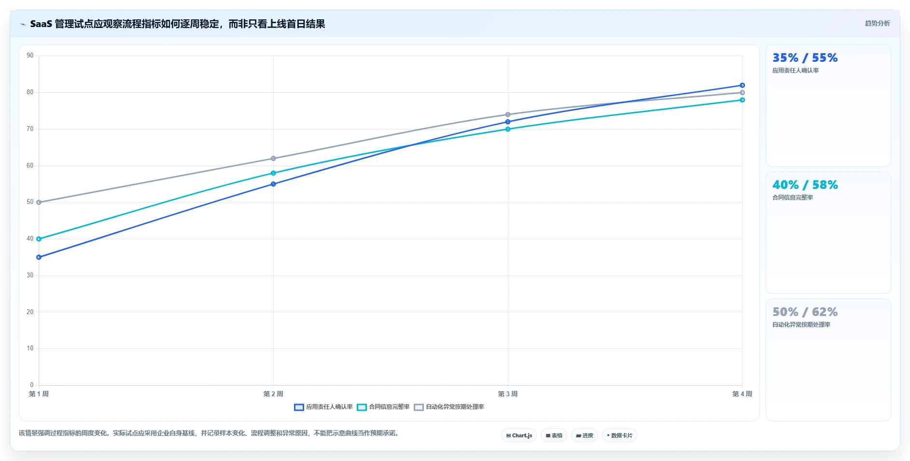Click the 第 3 周 x-axis label
This screenshot has width=910, height=461.
click(508, 394)
